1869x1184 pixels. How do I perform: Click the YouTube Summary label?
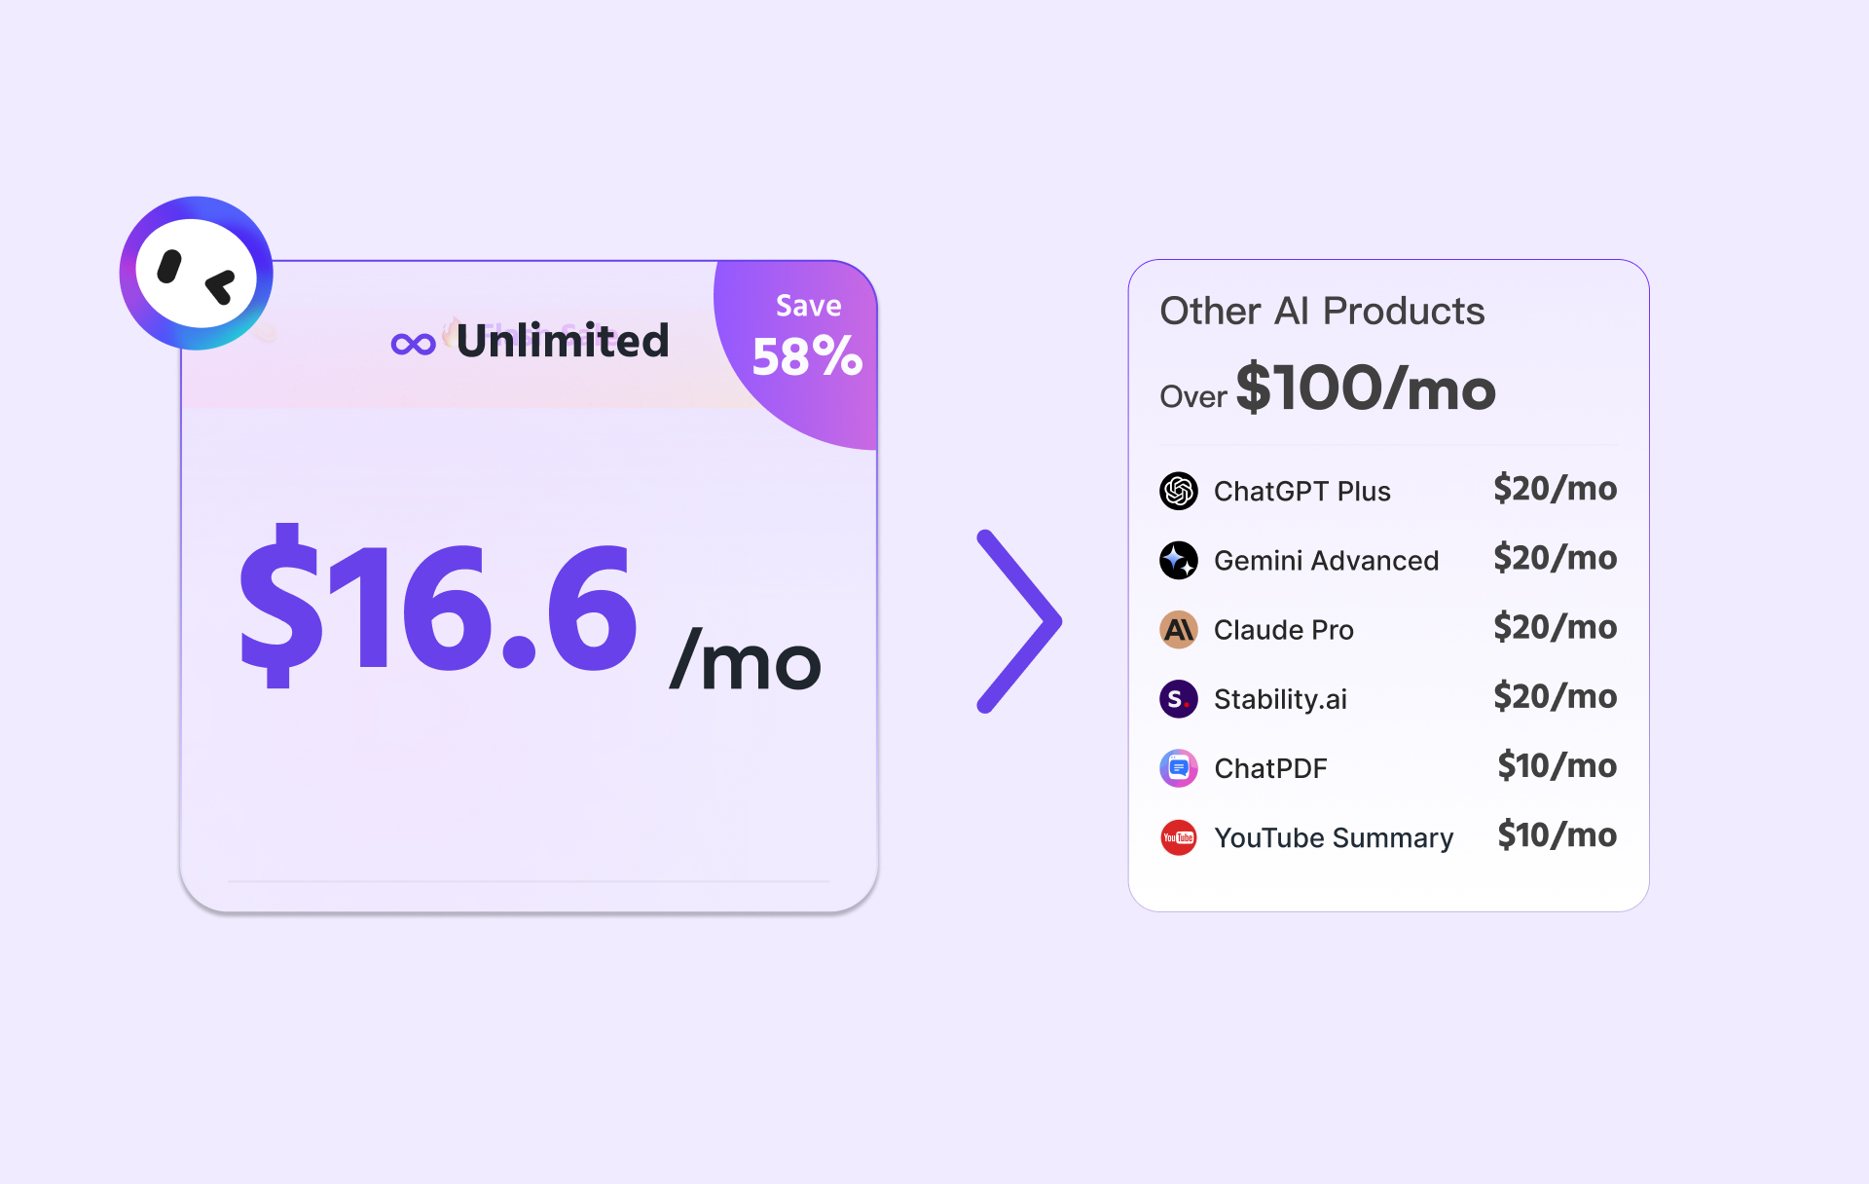[1334, 837]
